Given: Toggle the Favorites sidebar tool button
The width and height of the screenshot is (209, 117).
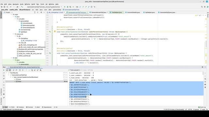Looking at the screenshot, I should (1, 101).
